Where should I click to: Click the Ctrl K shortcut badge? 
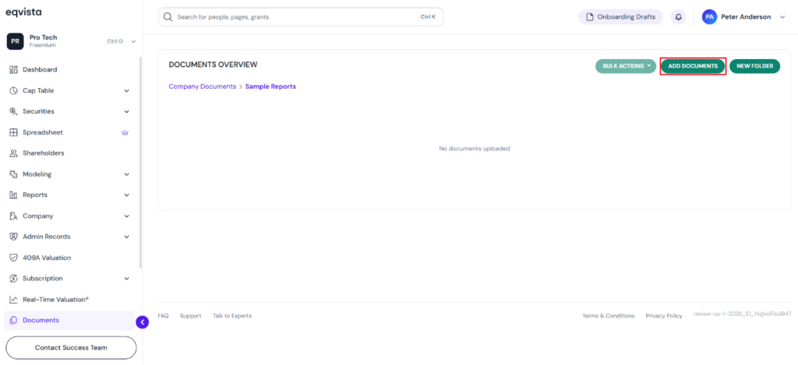[x=428, y=17]
